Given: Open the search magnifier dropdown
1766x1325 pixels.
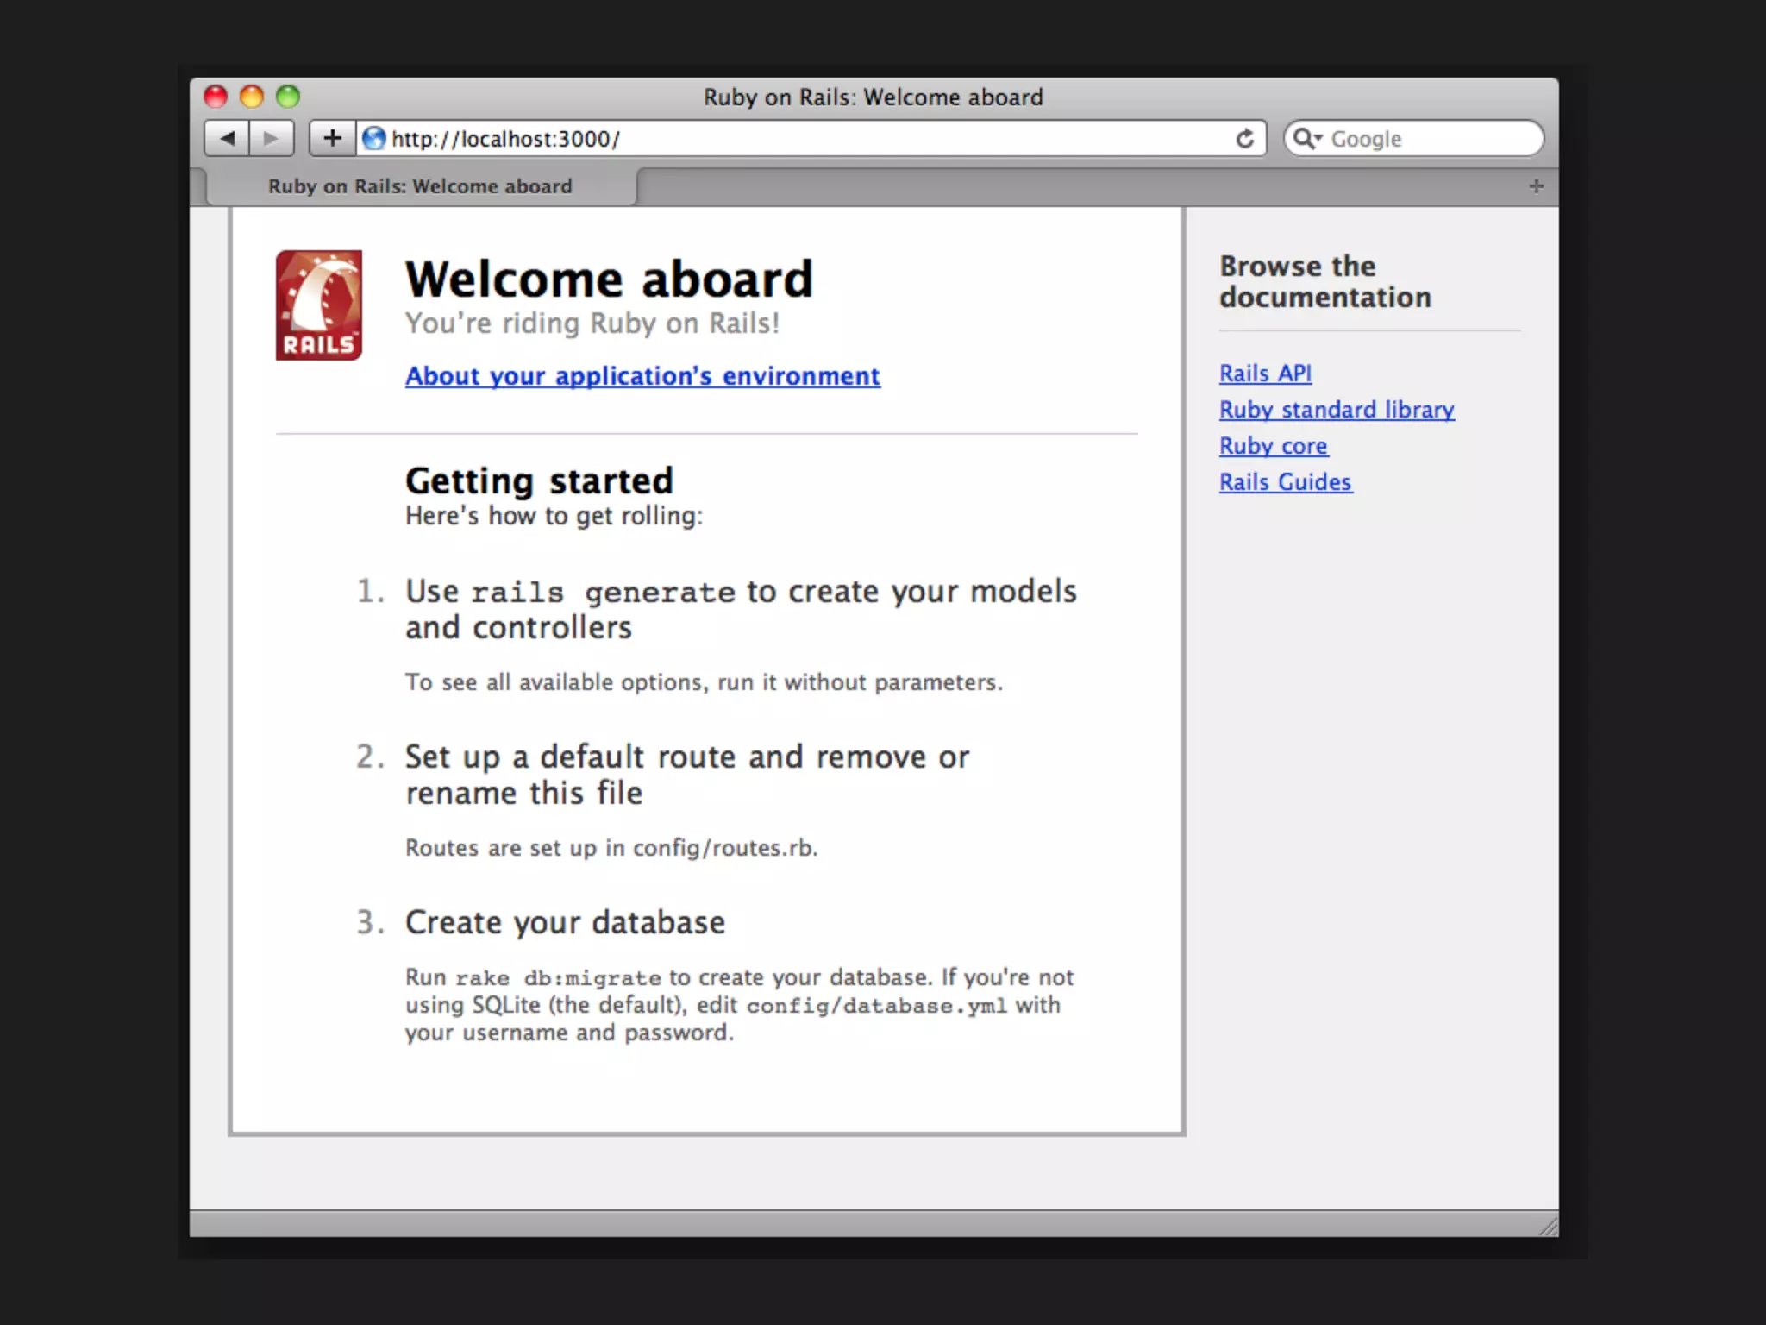Looking at the screenshot, I should pos(1307,139).
